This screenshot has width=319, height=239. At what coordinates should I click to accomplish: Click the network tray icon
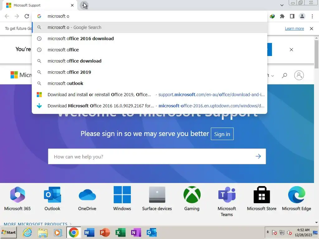click(282, 232)
